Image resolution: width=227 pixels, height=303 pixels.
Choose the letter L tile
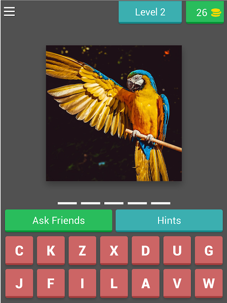point(114,283)
